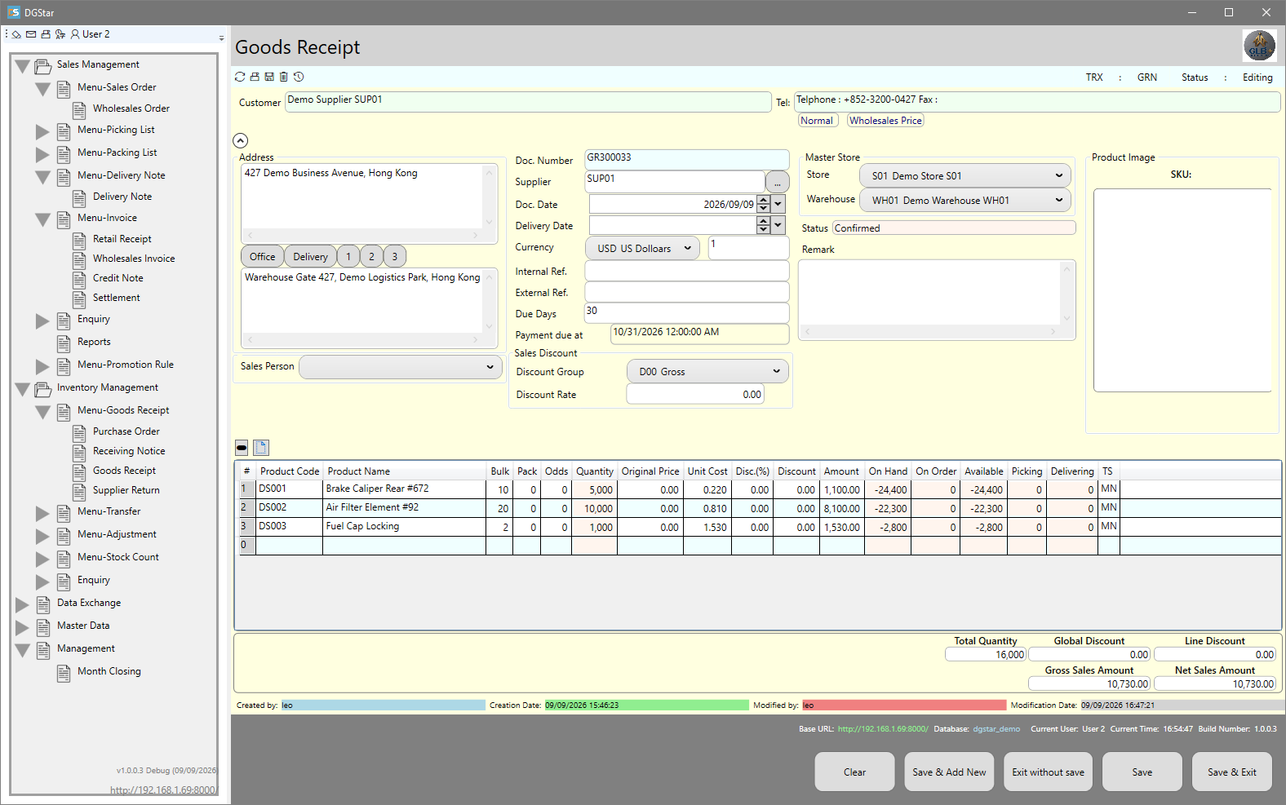Increase Doc. Date with the up stepper
The height and width of the screenshot is (805, 1286).
point(763,200)
